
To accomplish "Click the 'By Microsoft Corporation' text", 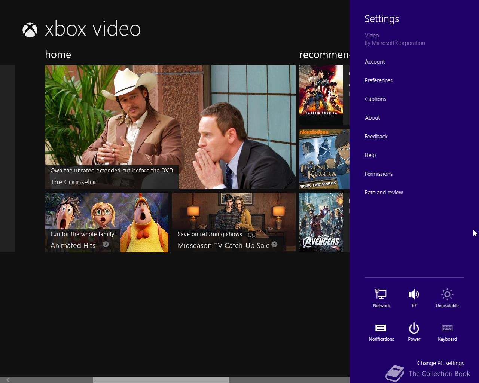I will [395, 43].
